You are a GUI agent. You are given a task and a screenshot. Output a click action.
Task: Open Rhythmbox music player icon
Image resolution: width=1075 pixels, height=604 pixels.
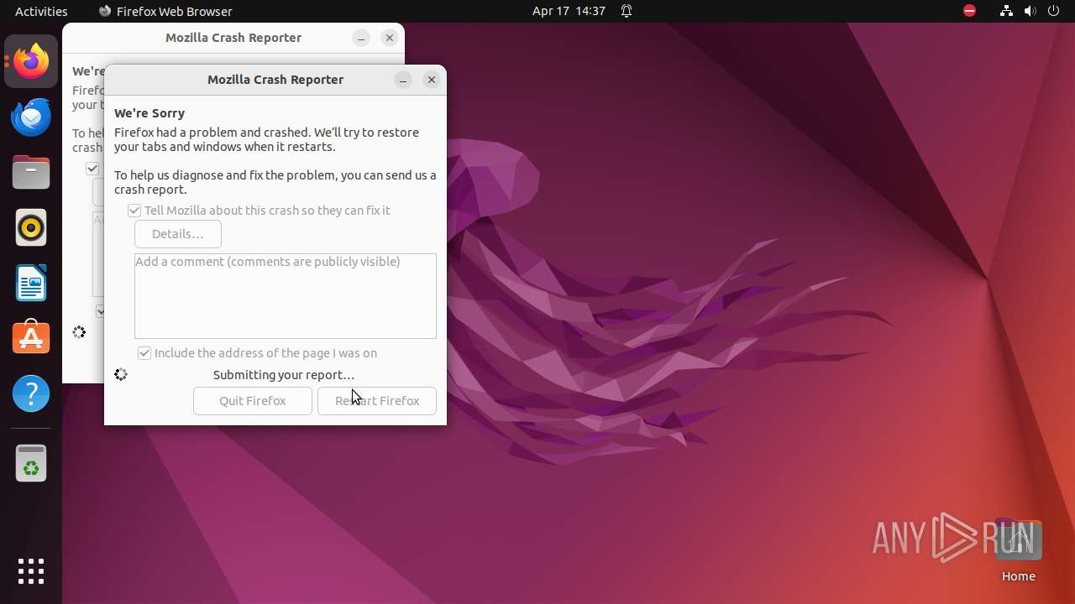pos(31,227)
